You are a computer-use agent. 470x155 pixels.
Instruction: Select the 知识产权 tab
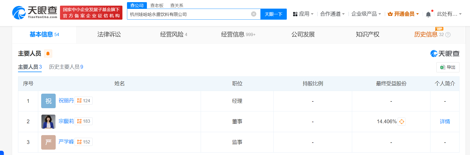point(367,34)
